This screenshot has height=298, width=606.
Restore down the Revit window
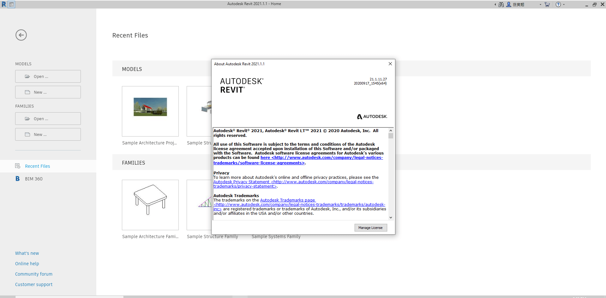[594, 4]
